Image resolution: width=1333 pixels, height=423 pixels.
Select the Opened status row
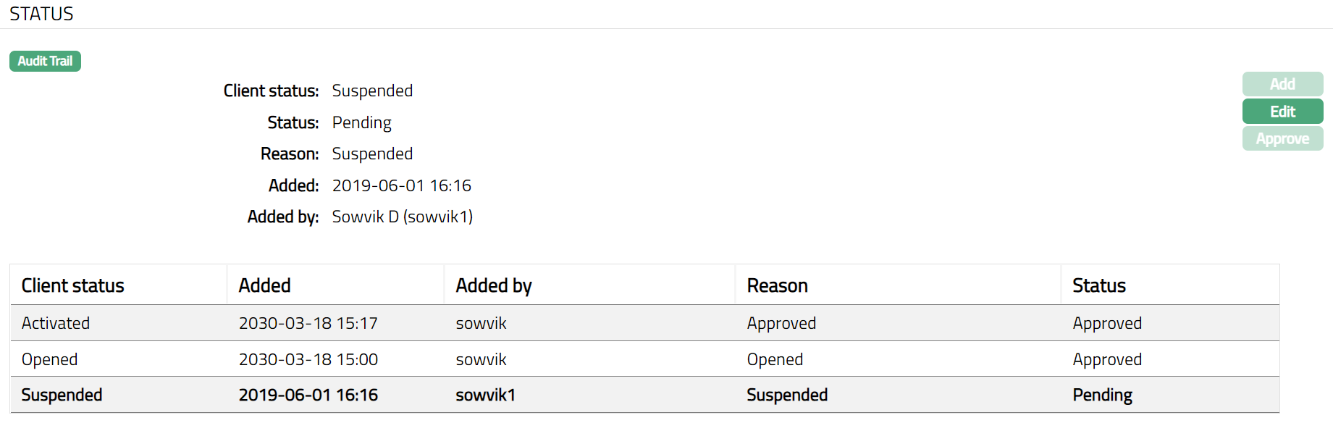[49, 359]
